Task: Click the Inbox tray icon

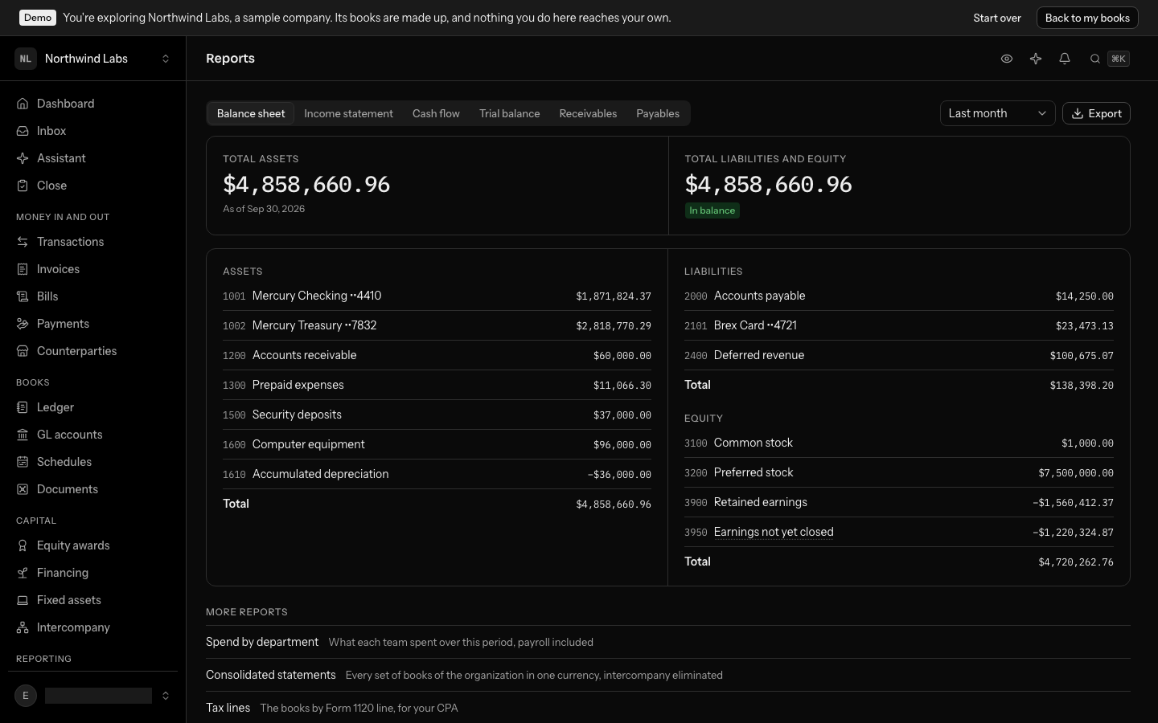Action: click(x=23, y=131)
